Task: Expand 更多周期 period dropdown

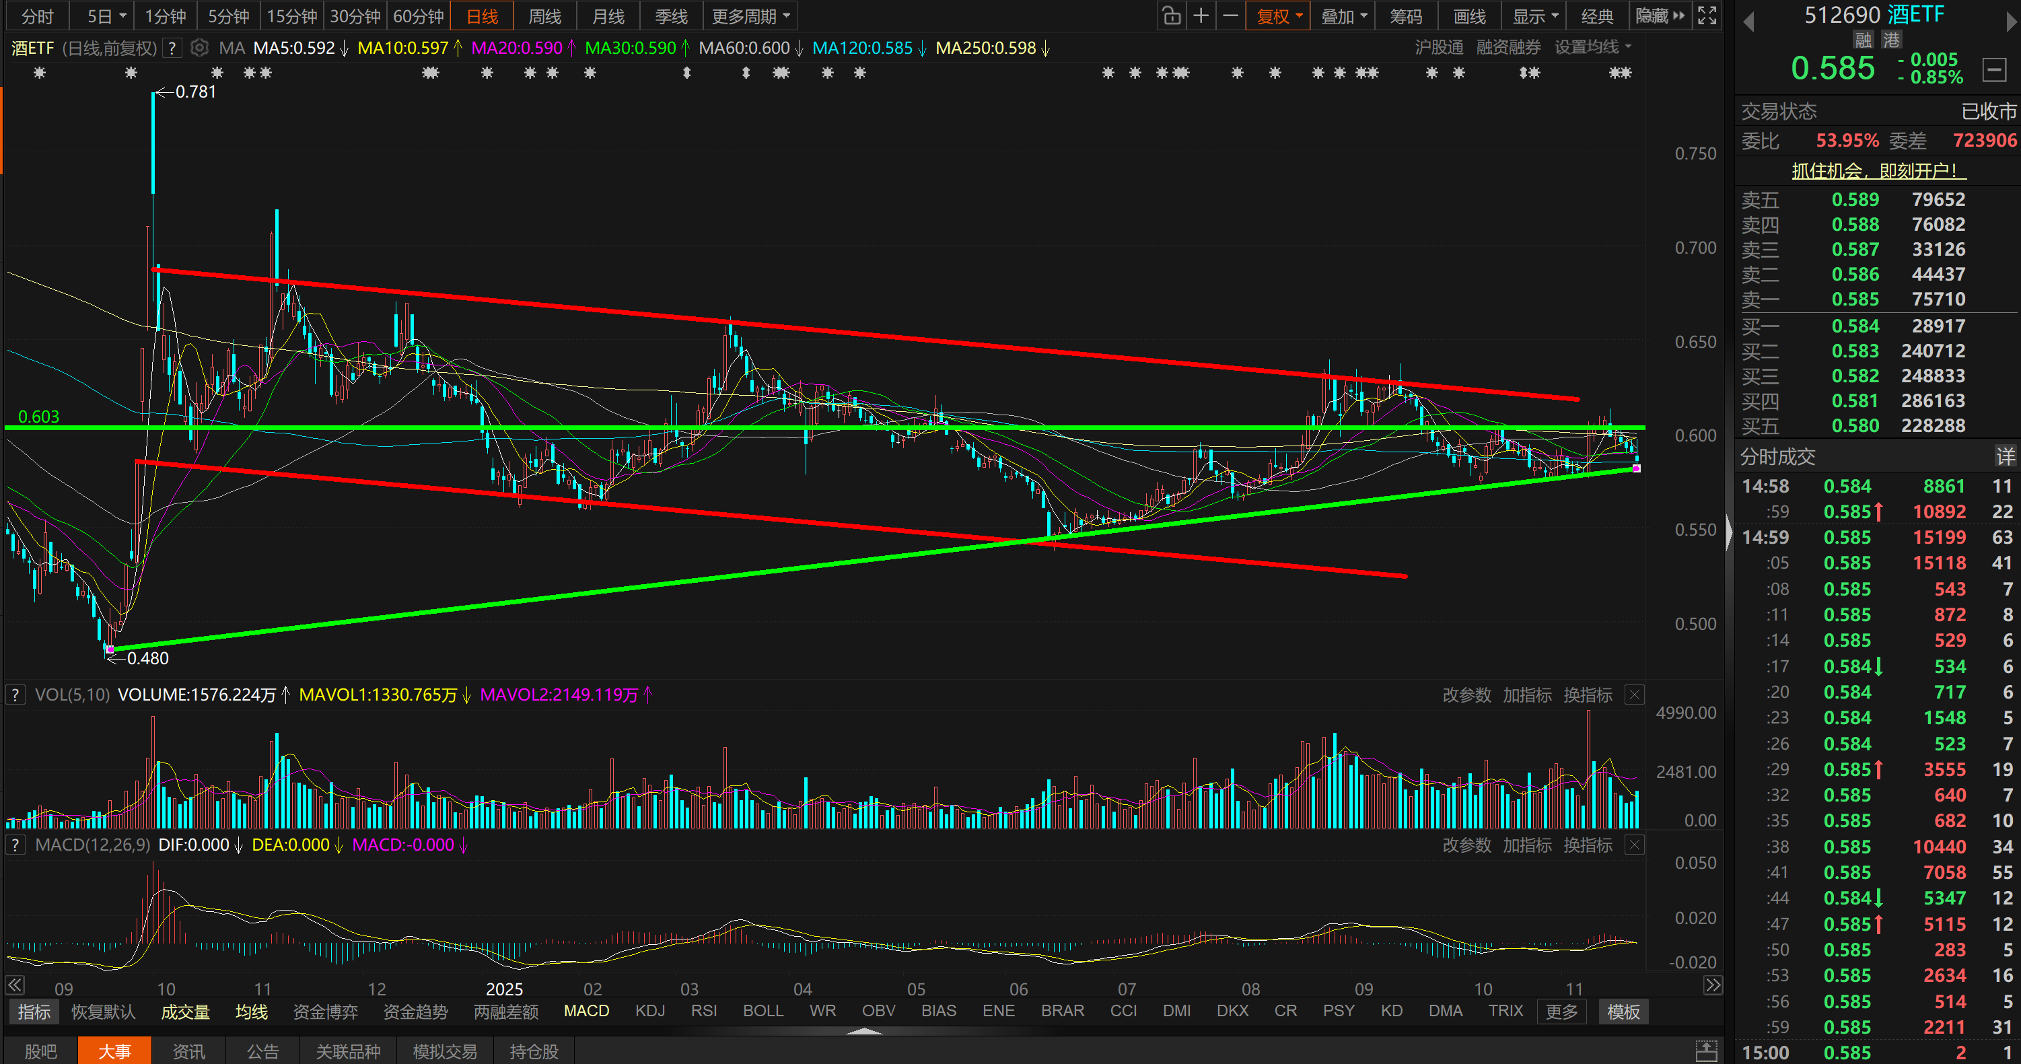Action: [x=750, y=15]
